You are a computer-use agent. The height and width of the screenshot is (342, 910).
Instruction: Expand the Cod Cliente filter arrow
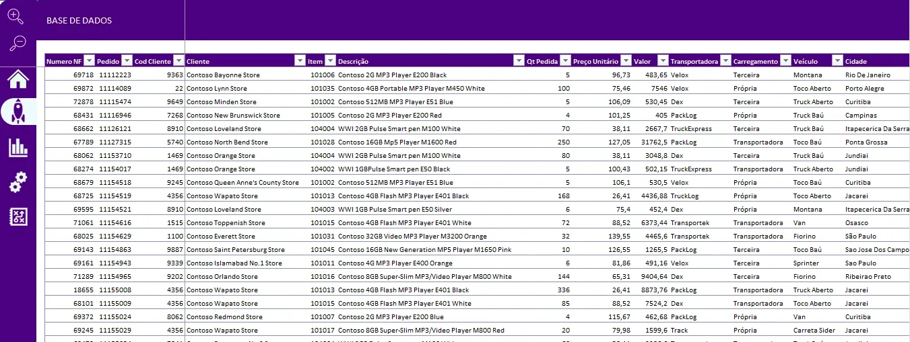(178, 61)
